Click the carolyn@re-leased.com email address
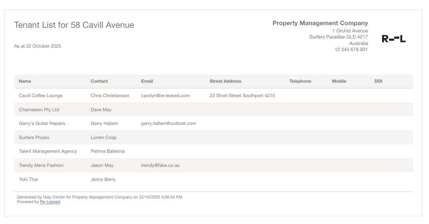Image resolution: width=429 pixels, height=224 pixels. tap(165, 96)
